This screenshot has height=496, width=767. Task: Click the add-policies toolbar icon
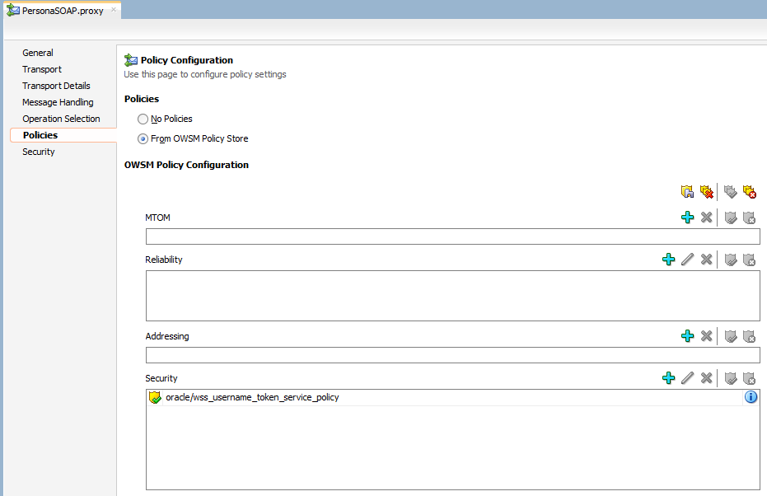687,191
